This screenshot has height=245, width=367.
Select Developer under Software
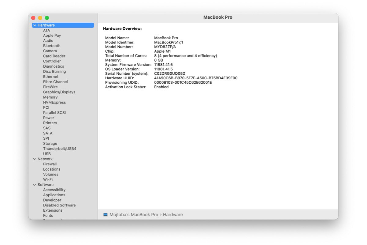(52, 200)
